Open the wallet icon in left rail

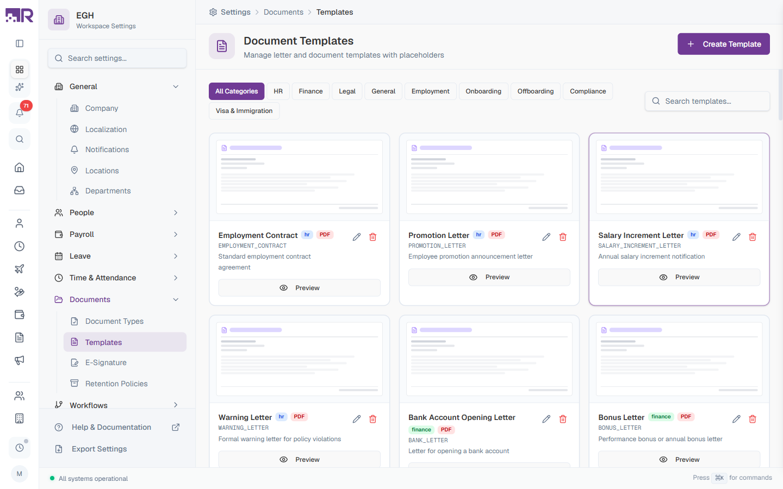coord(20,315)
